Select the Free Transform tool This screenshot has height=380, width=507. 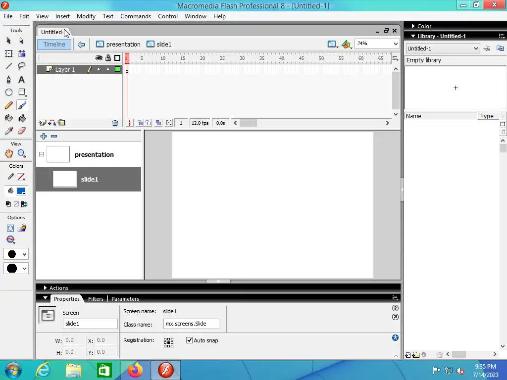(9, 53)
